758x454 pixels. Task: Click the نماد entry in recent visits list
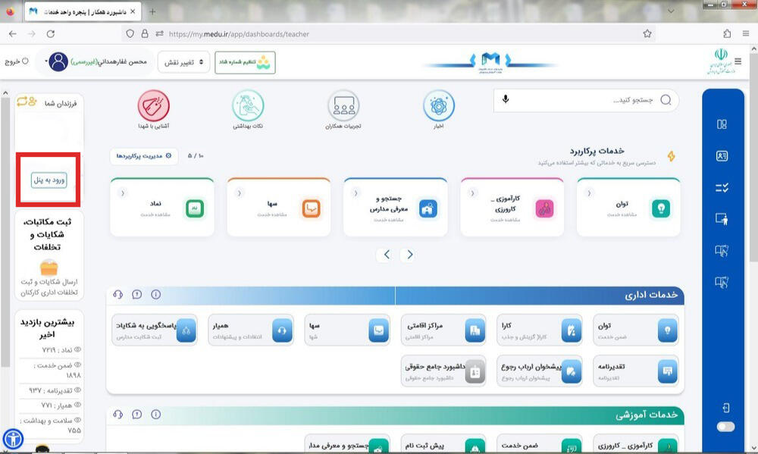point(61,349)
